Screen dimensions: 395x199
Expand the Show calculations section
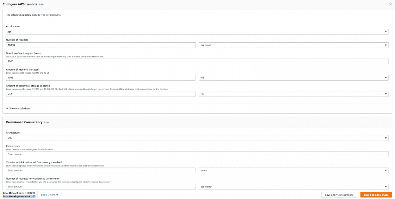(x=18, y=108)
